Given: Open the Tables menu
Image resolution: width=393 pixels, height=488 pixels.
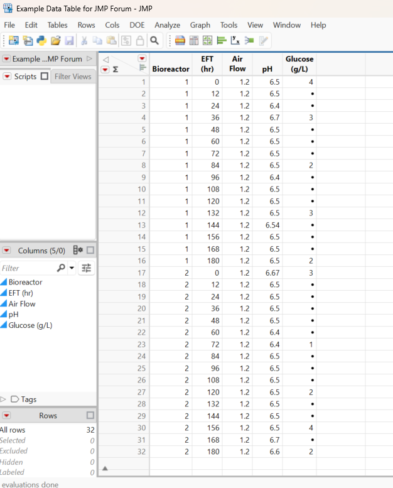Looking at the screenshot, I should pyautogui.click(x=57, y=25).
